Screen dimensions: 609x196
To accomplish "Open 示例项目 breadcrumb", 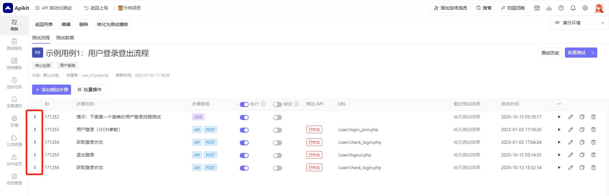I will pos(129,8).
